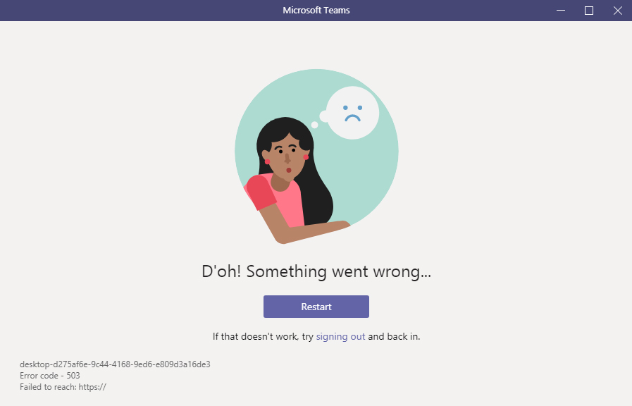Click the sad face thought bubble
This screenshot has height=406, width=632.
(353, 113)
